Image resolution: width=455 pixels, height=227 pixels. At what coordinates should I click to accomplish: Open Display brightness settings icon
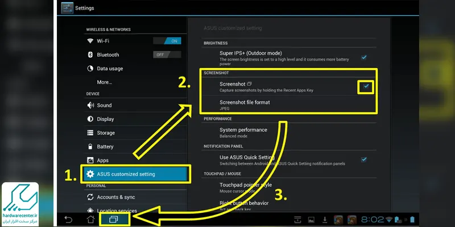pyautogui.click(x=90, y=119)
